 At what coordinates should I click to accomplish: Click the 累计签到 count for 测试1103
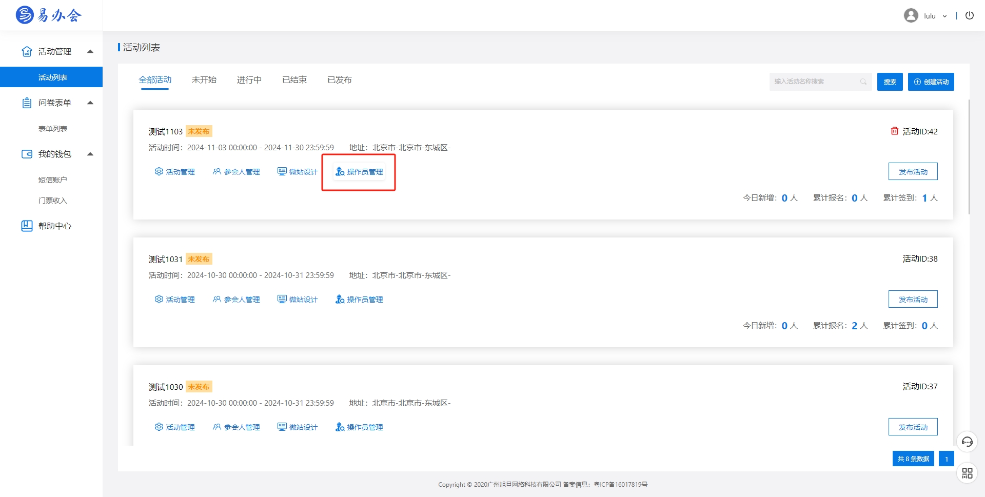(x=924, y=198)
